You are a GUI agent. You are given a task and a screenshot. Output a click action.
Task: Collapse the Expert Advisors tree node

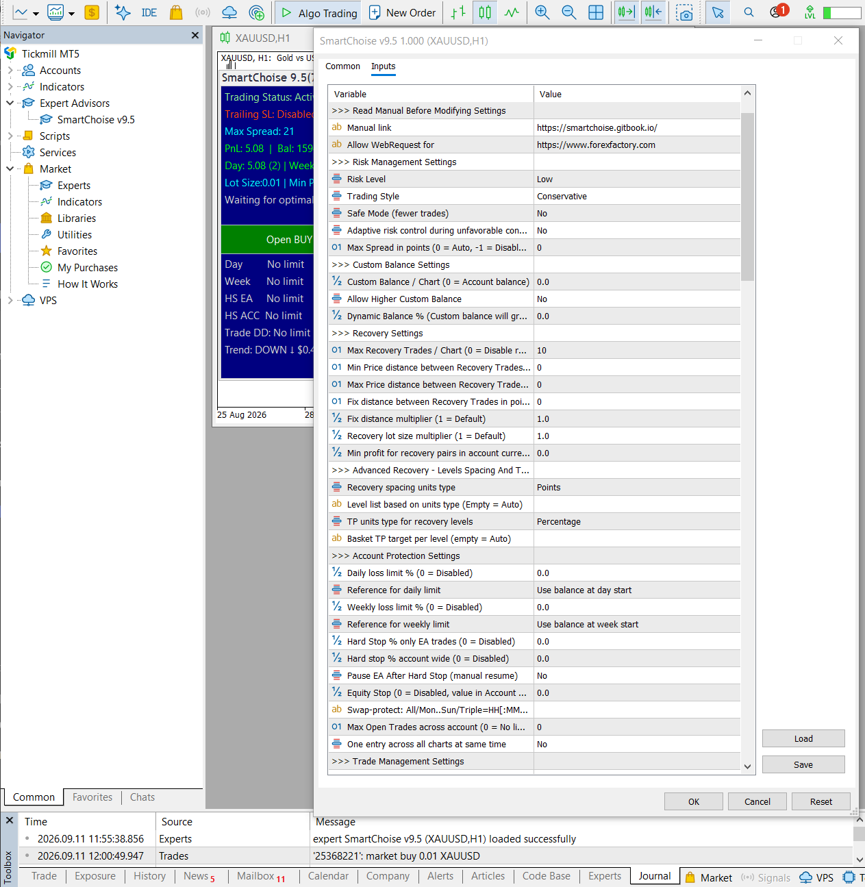[10, 103]
